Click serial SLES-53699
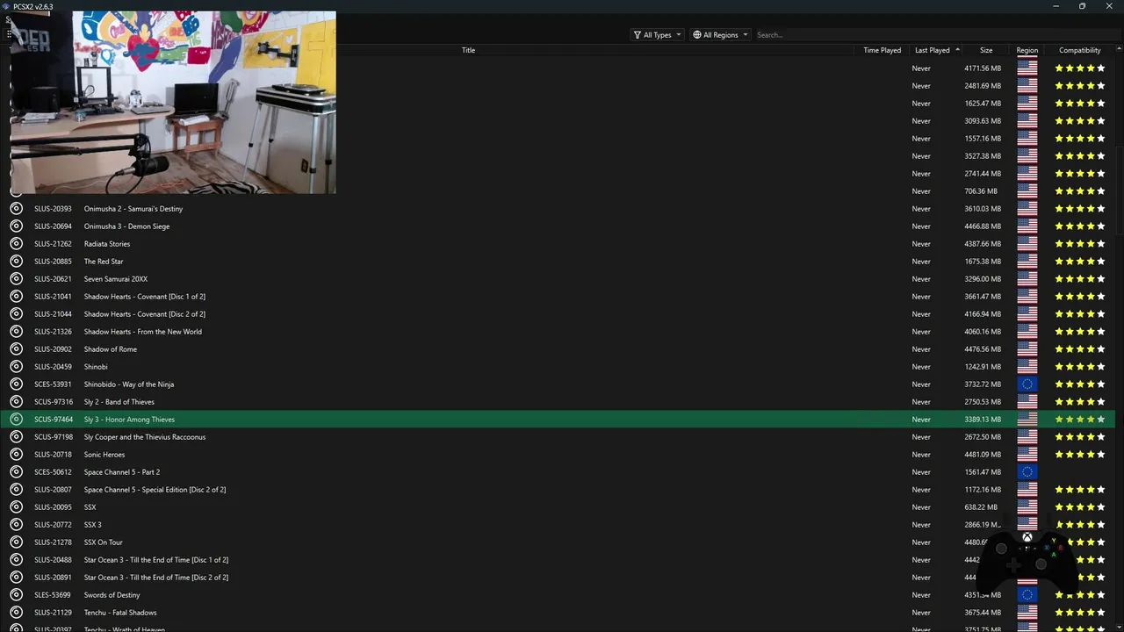 (x=53, y=595)
